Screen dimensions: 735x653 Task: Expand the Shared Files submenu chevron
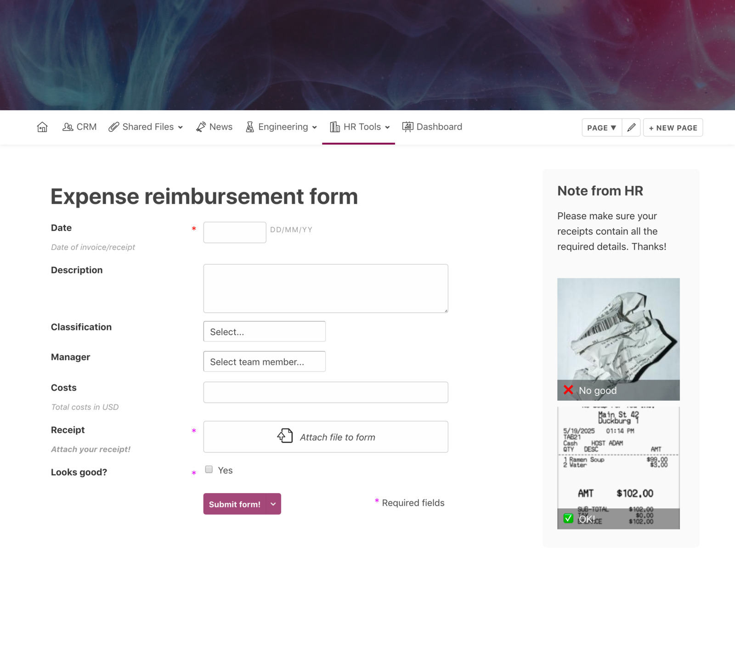point(180,127)
